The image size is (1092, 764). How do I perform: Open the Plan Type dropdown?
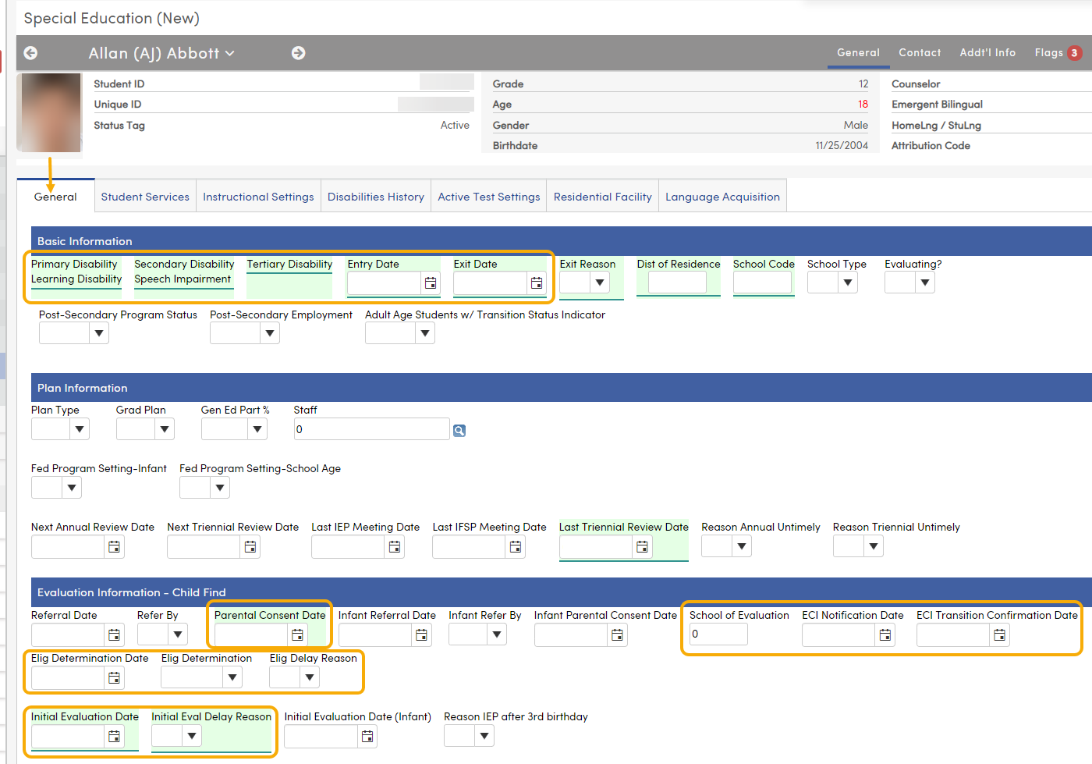pyautogui.click(x=78, y=428)
